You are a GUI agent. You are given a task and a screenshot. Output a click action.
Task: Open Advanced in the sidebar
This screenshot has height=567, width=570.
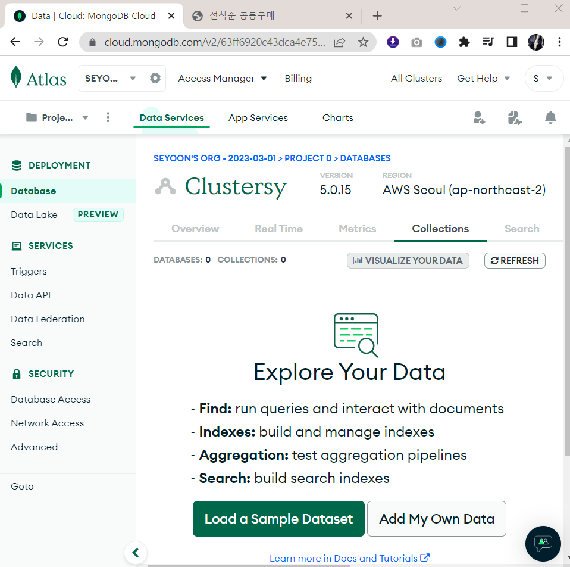(34, 447)
